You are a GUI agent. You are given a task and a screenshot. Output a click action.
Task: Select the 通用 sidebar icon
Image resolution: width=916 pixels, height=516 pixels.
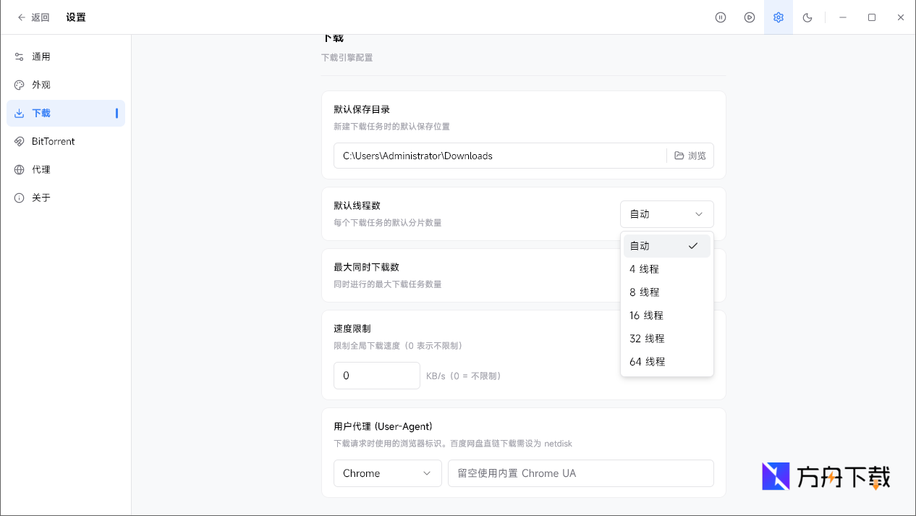pyautogui.click(x=17, y=56)
